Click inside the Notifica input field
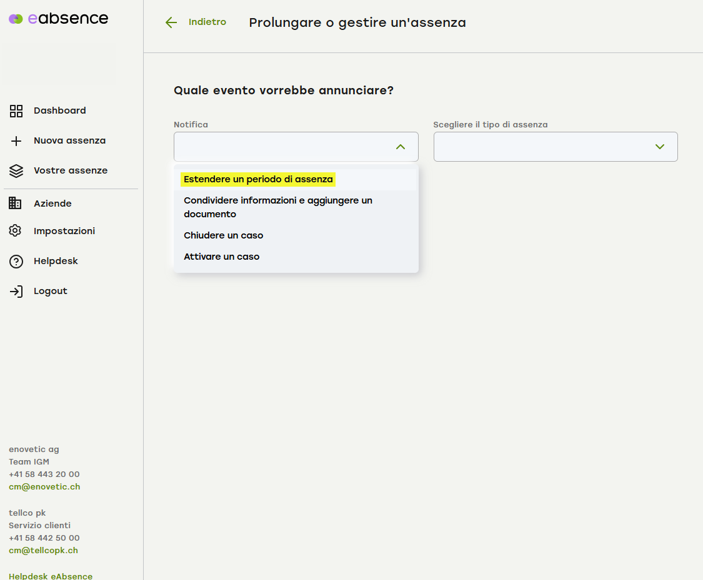 pyautogui.click(x=281, y=147)
